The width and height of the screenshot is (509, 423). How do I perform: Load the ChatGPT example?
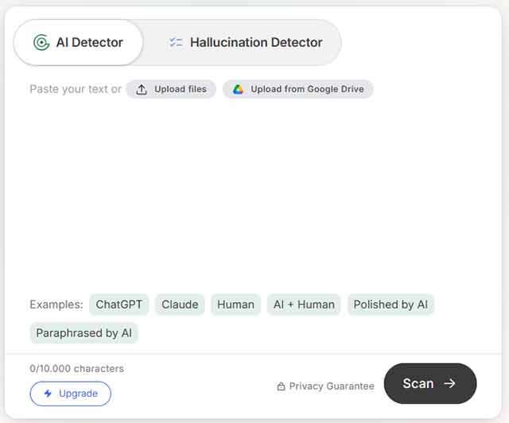119,305
